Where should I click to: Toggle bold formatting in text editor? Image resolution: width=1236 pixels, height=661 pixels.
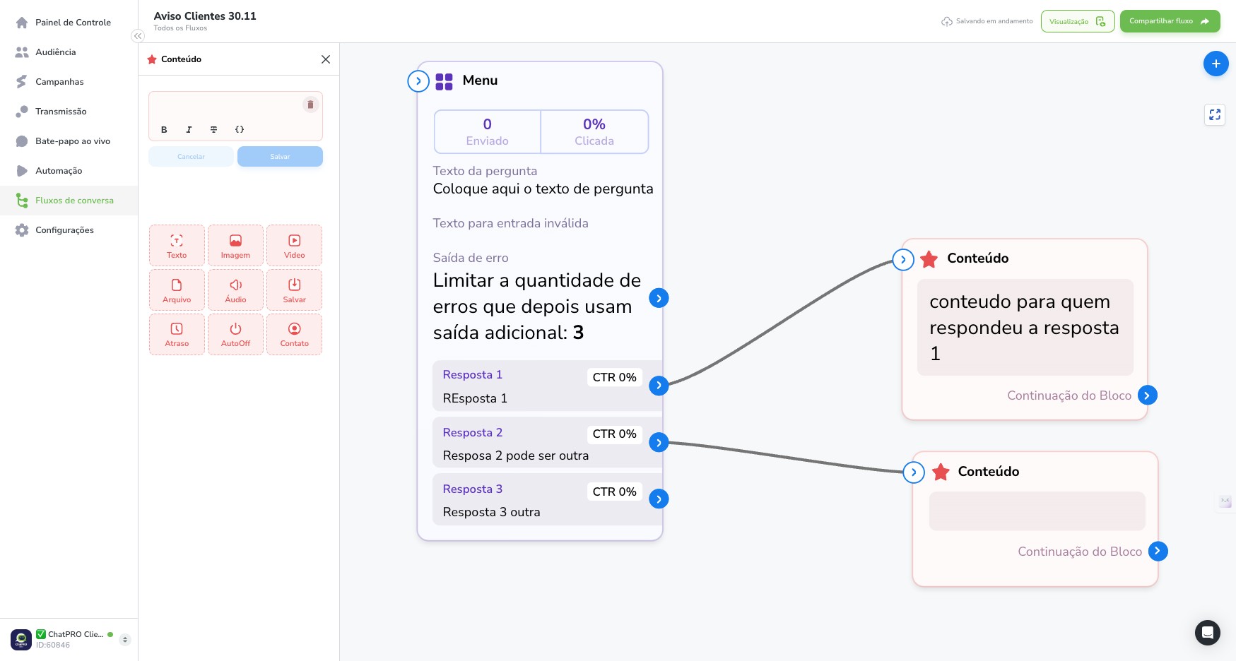pos(164,130)
